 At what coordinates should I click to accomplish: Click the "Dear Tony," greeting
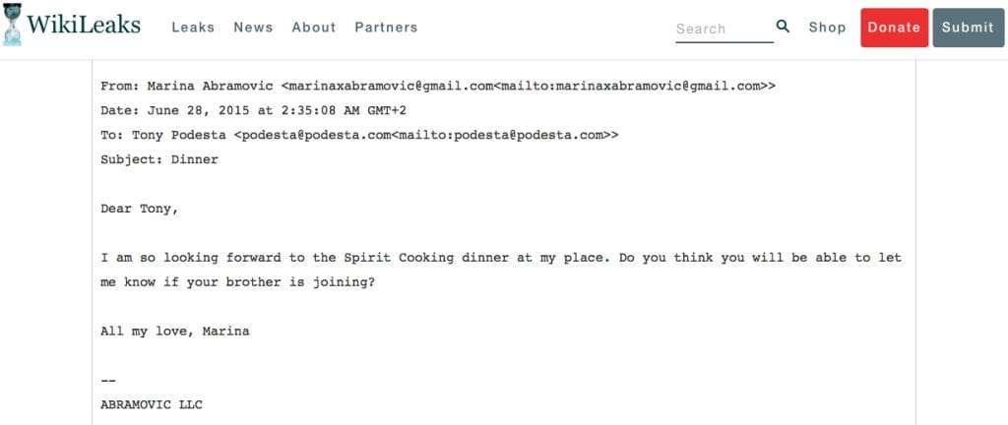coord(140,209)
